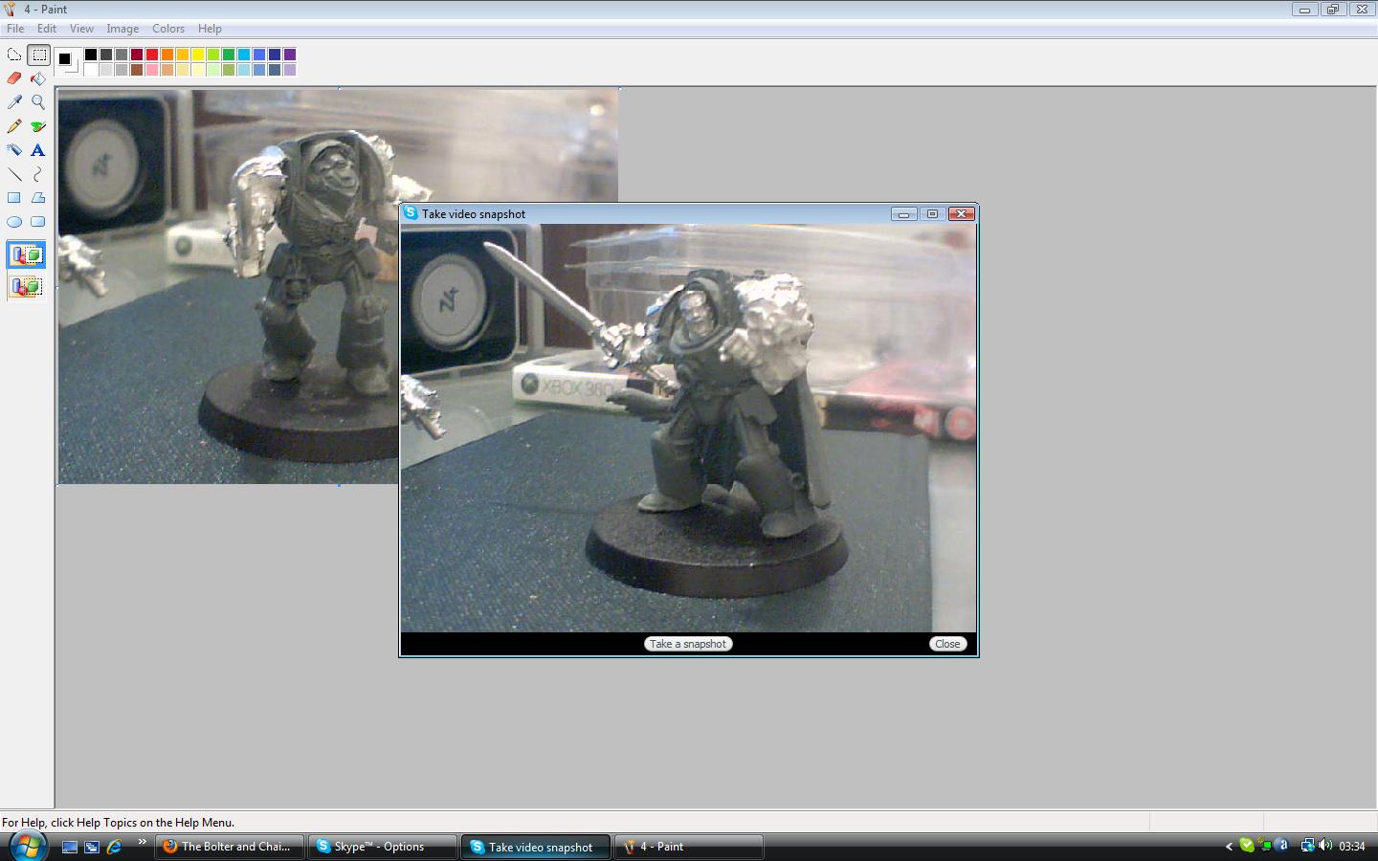Switch to Skype Options taskbar window
Screen dimensions: 1378x861
point(381,847)
